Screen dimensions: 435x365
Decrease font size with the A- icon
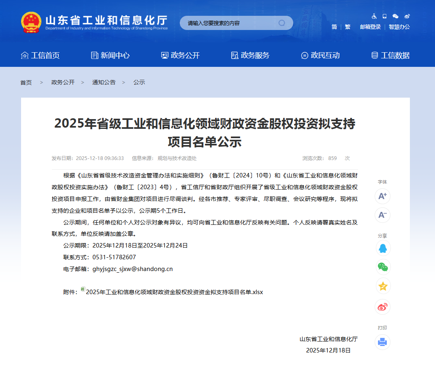[x=382, y=215]
